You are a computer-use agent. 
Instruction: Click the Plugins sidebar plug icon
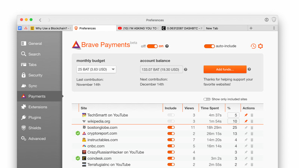24,117
